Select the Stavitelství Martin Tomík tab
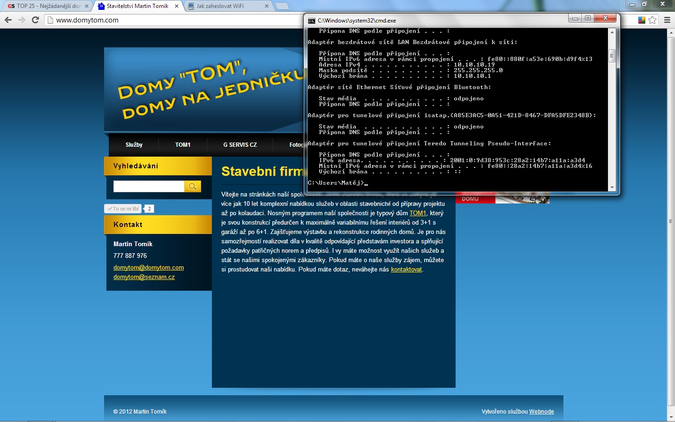 click(x=137, y=6)
